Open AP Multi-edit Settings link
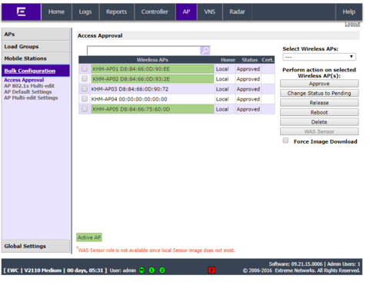 (x=31, y=98)
